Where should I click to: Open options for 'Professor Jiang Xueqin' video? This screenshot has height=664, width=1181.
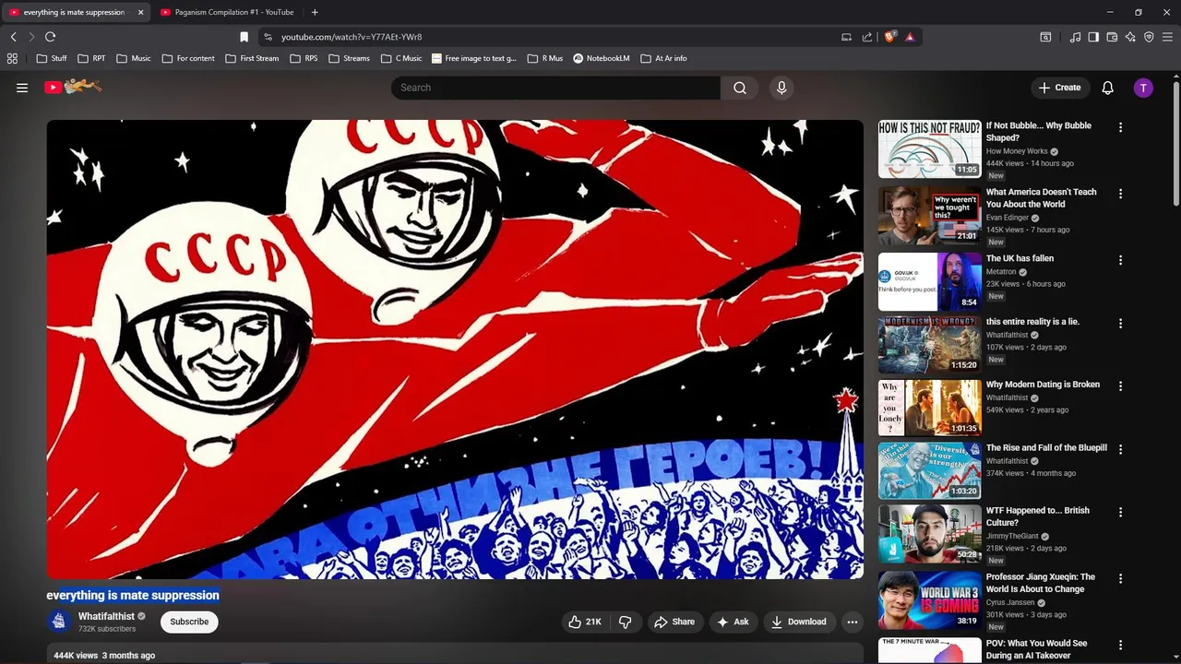tap(1120, 578)
